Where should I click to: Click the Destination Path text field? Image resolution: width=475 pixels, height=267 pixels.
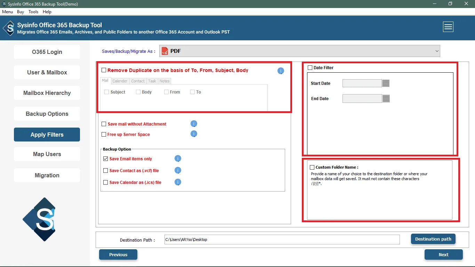282,240
